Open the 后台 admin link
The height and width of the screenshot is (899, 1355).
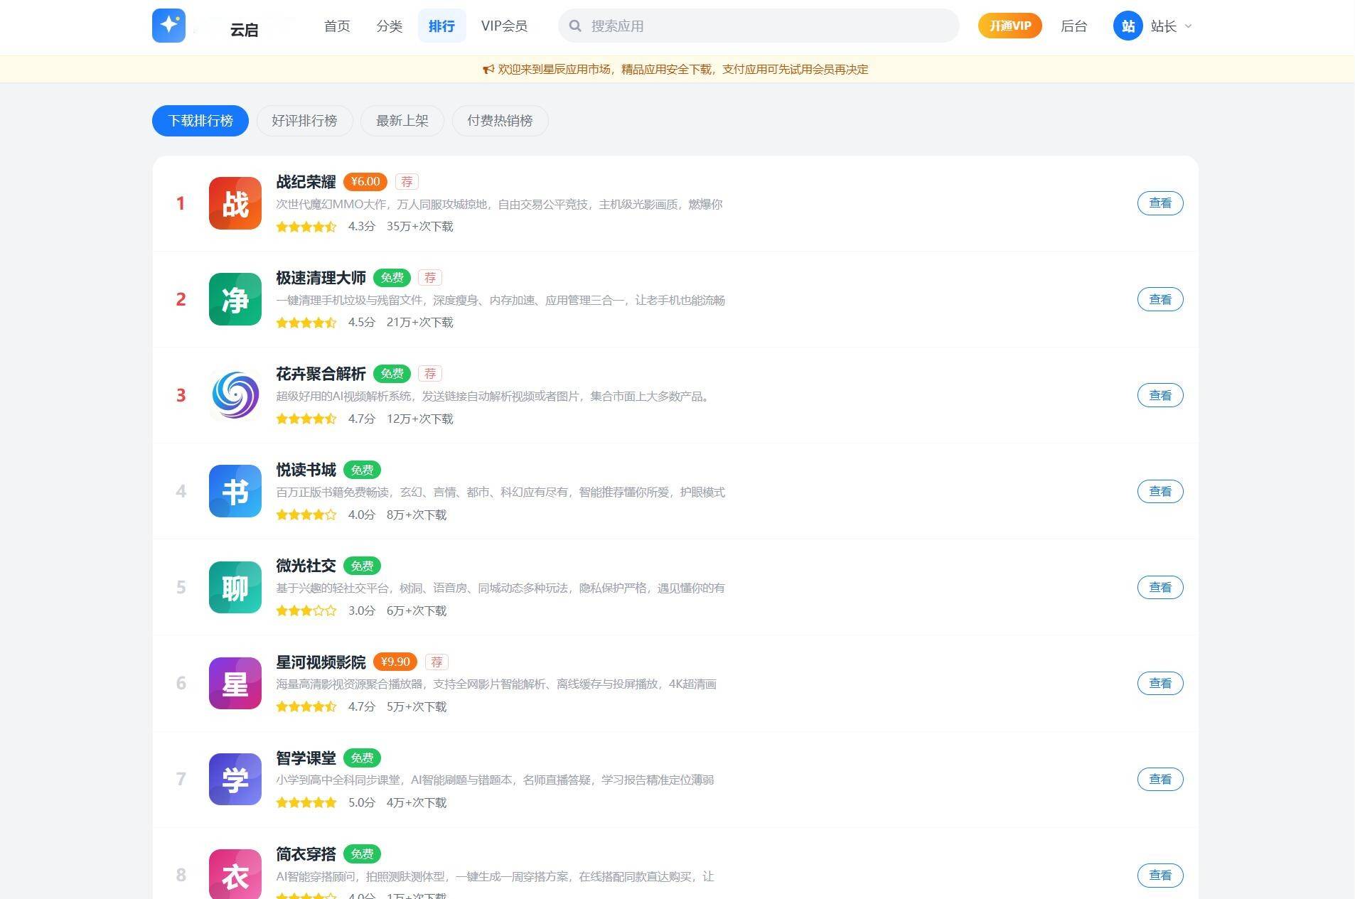coord(1073,26)
